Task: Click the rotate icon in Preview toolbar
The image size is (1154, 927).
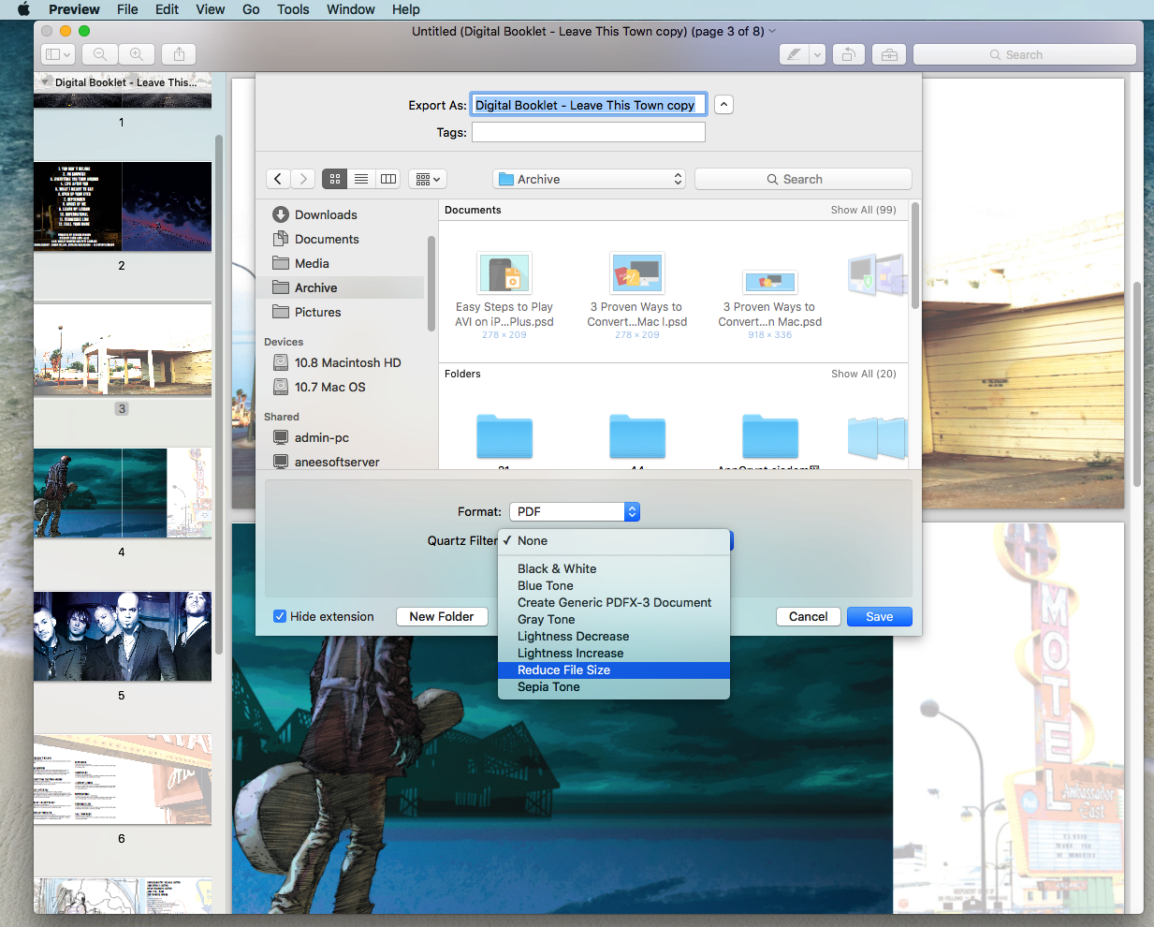Action: click(848, 54)
